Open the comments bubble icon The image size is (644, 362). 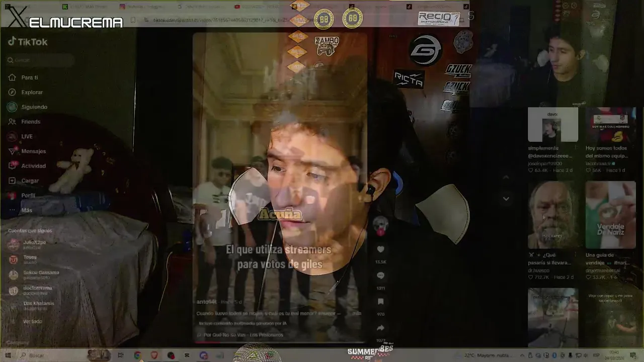(x=381, y=276)
